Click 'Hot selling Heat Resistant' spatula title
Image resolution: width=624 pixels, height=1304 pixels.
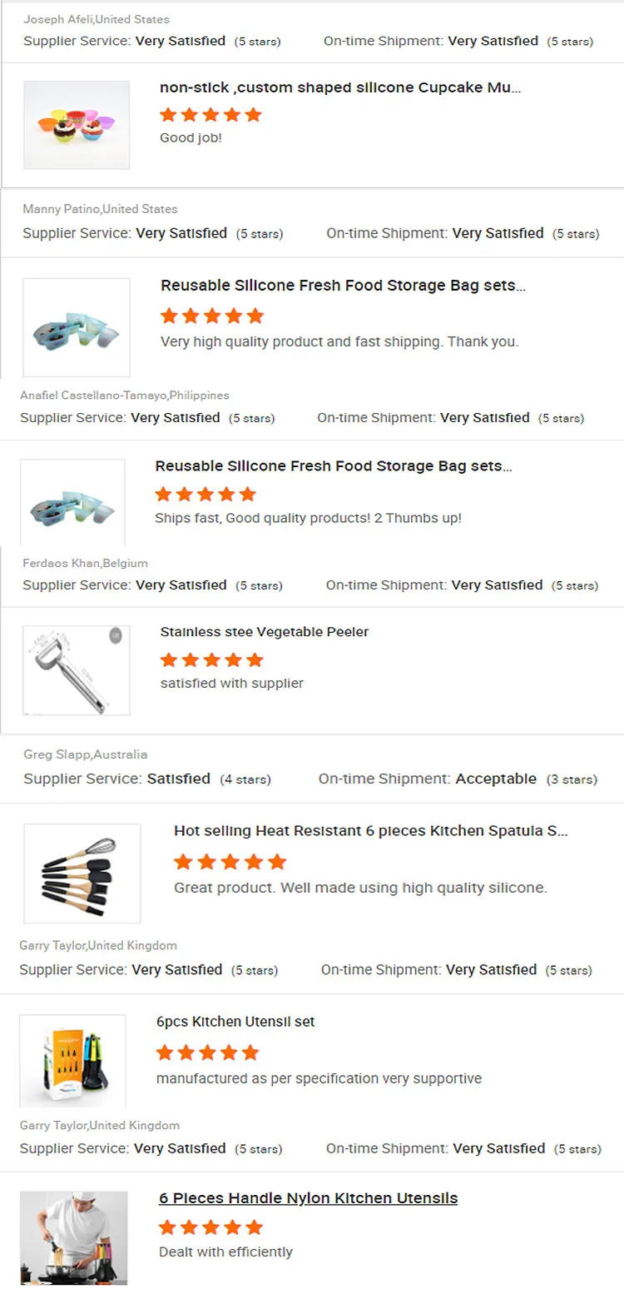pos(370,831)
